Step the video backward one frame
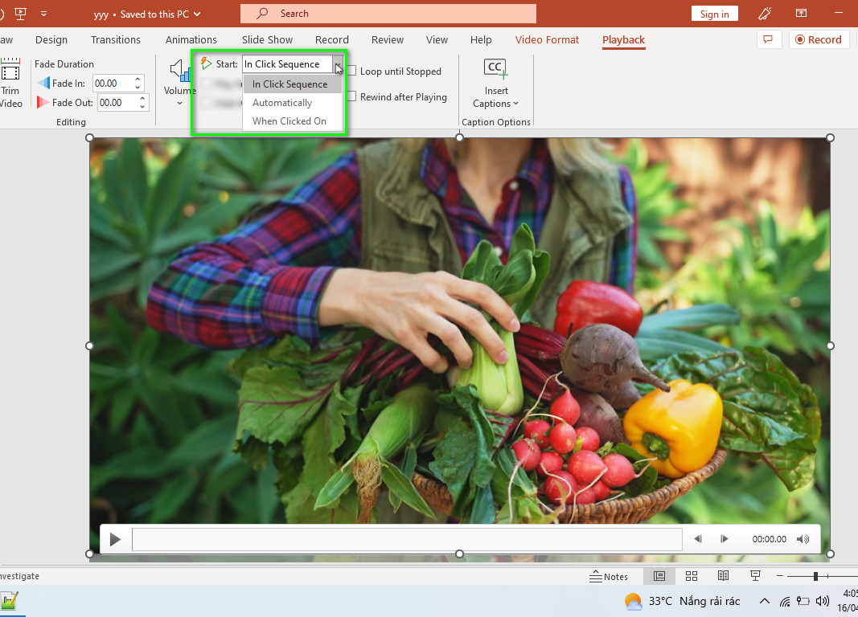 pyautogui.click(x=698, y=539)
